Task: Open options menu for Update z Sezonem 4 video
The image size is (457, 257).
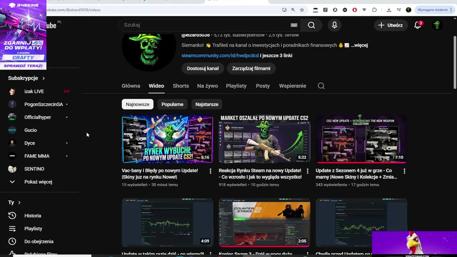Action: [x=404, y=171]
